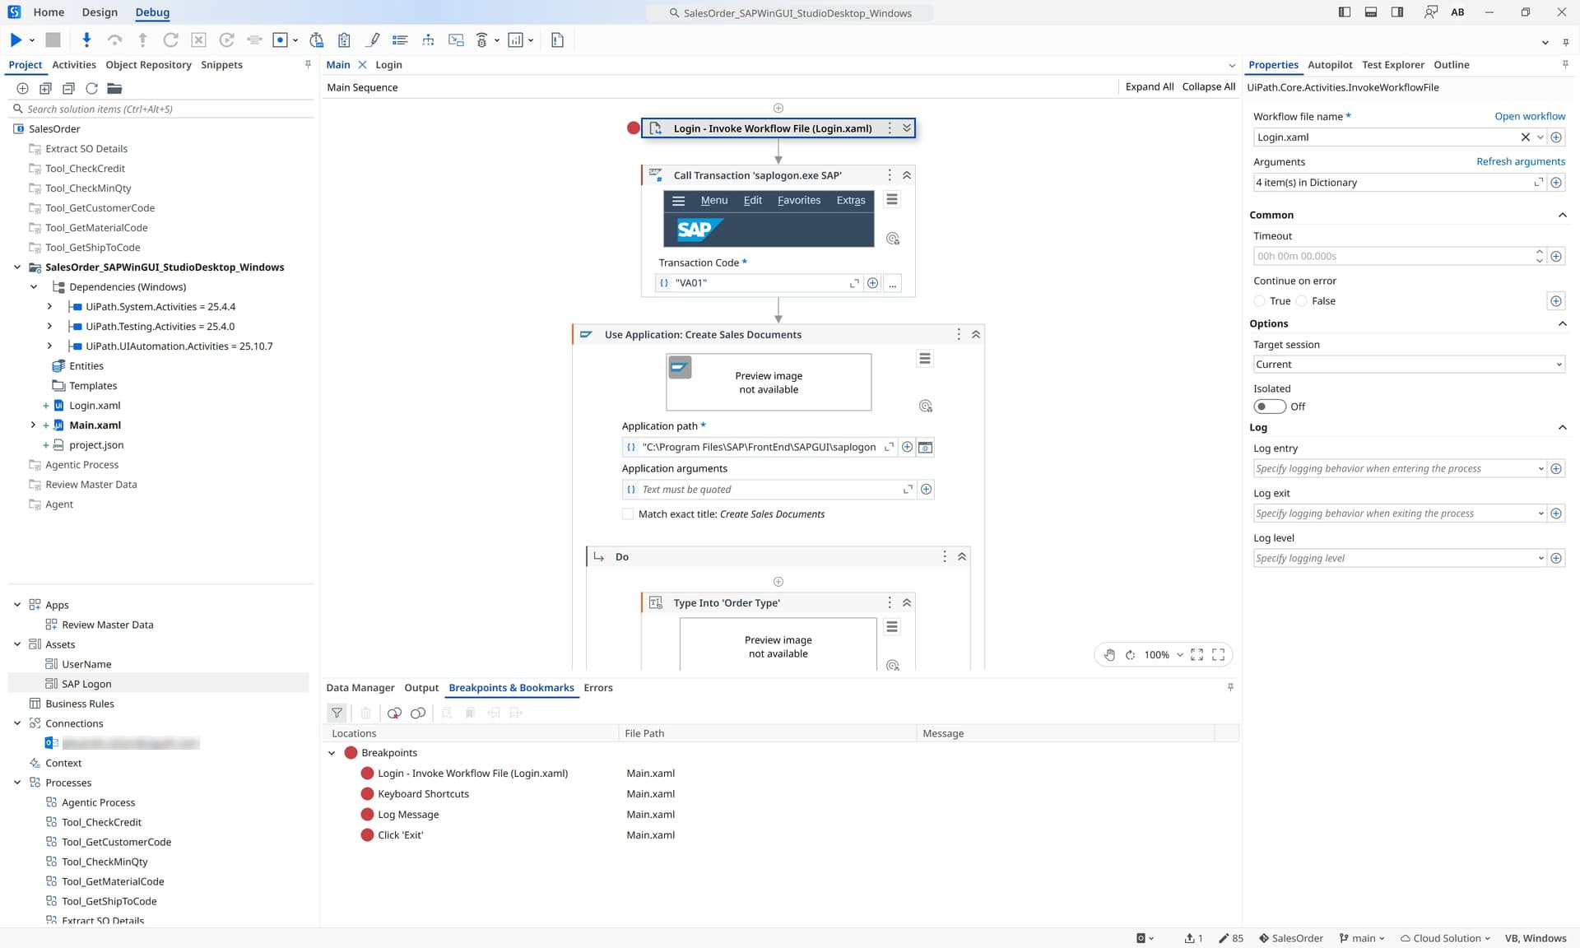This screenshot has width=1580, height=948.
Task: Open the SAP target icon in Call Transaction
Action: [x=894, y=239]
